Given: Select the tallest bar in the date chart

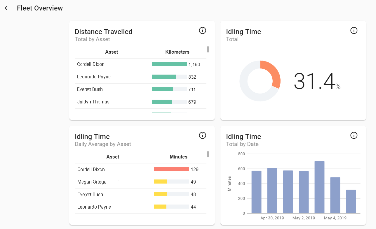Looking at the screenshot, I should [x=318, y=186].
